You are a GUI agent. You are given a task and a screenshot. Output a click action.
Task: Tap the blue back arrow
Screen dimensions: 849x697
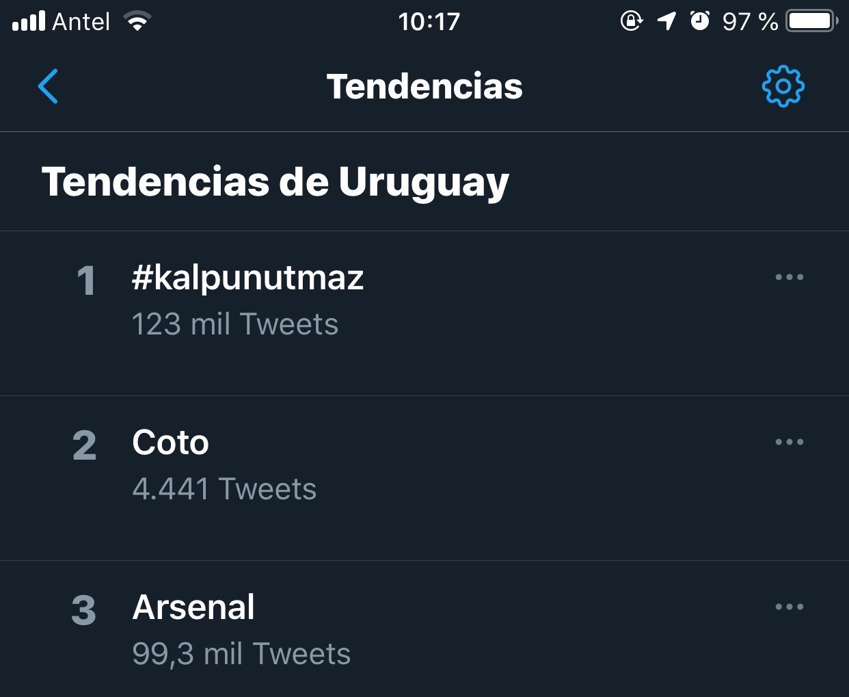point(48,86)
